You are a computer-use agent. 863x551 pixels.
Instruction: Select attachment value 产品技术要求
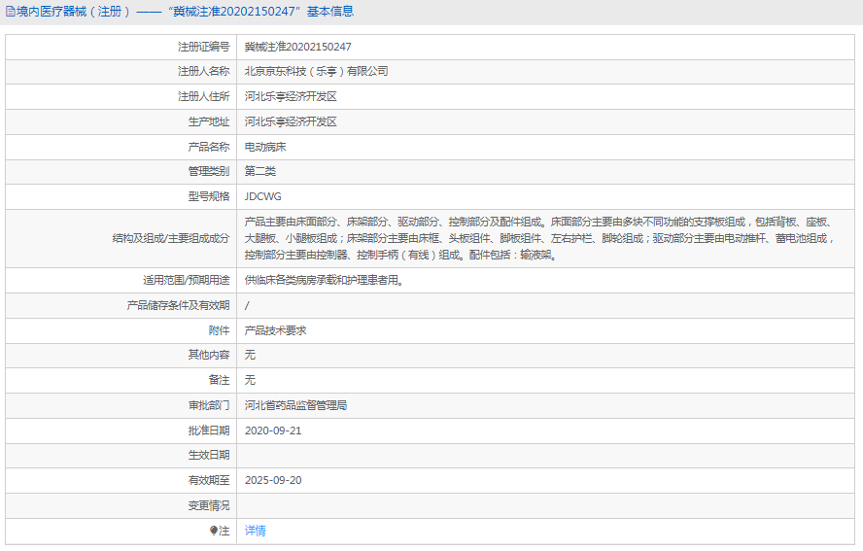tap(276, 330)
